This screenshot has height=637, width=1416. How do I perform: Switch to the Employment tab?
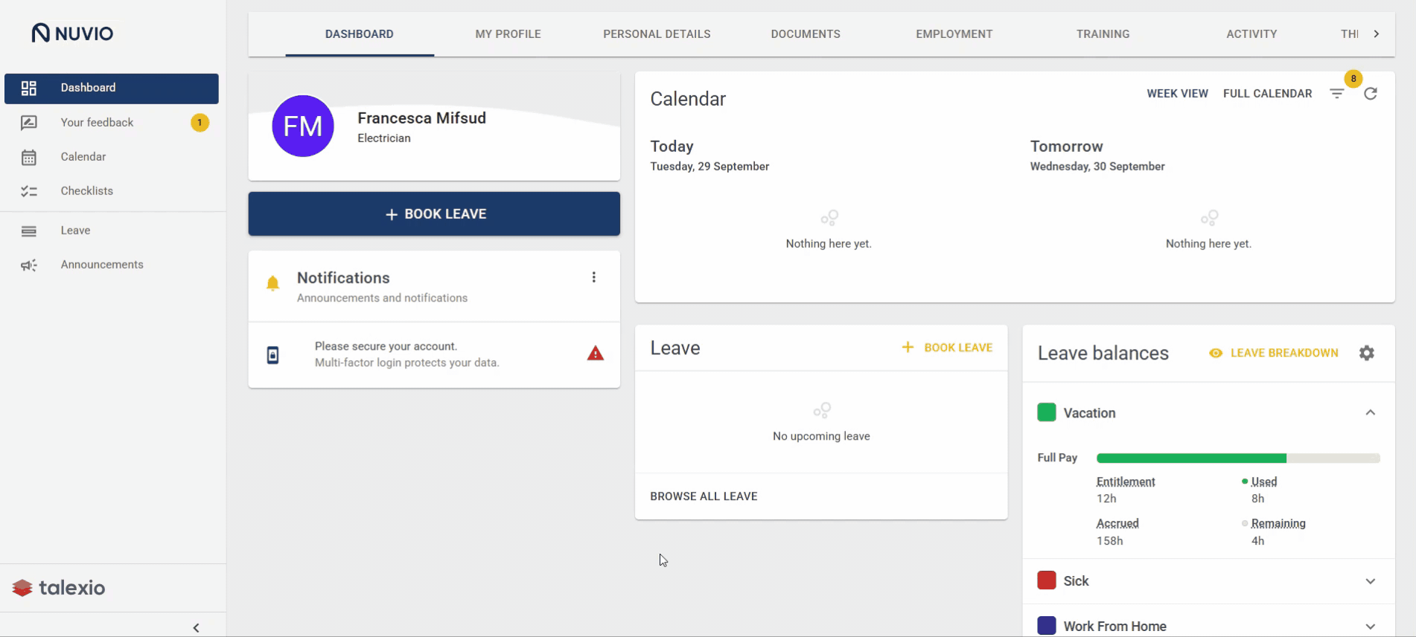(954, 34)
